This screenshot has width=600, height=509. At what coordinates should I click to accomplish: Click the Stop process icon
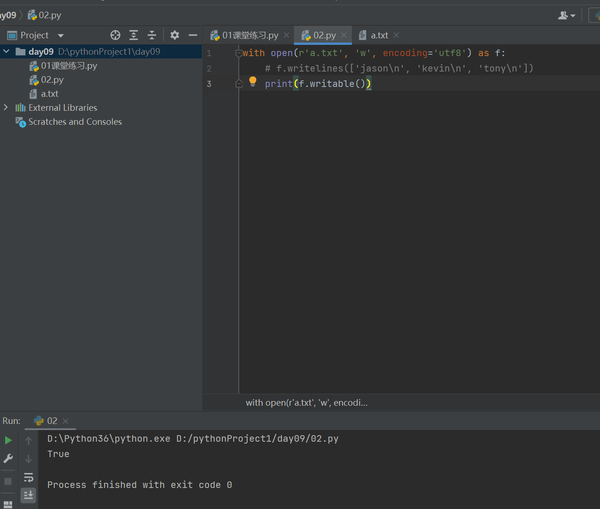pyautogui.click(x=8, y=481)
